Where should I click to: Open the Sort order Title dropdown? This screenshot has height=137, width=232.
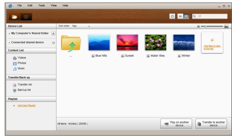[x=81, y=26]
